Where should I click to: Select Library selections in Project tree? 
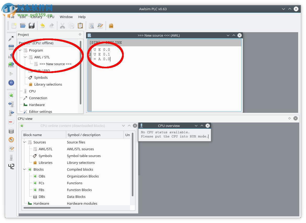(48, 84)
